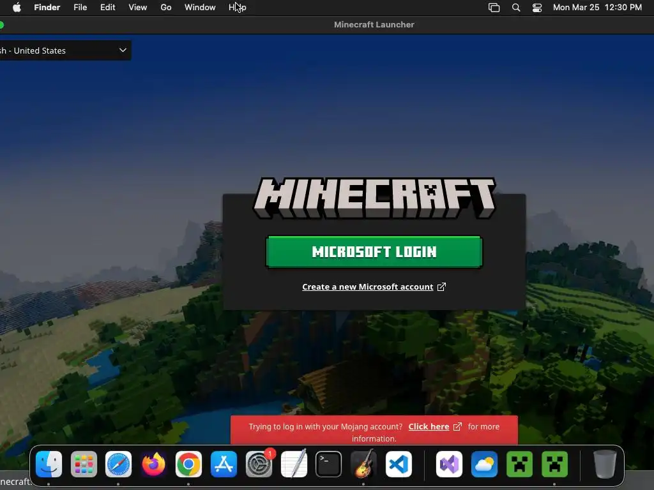Viewport: 654px width, 490px height.
Task: Open the Trash from the Dock
Action: pos(605,464)
